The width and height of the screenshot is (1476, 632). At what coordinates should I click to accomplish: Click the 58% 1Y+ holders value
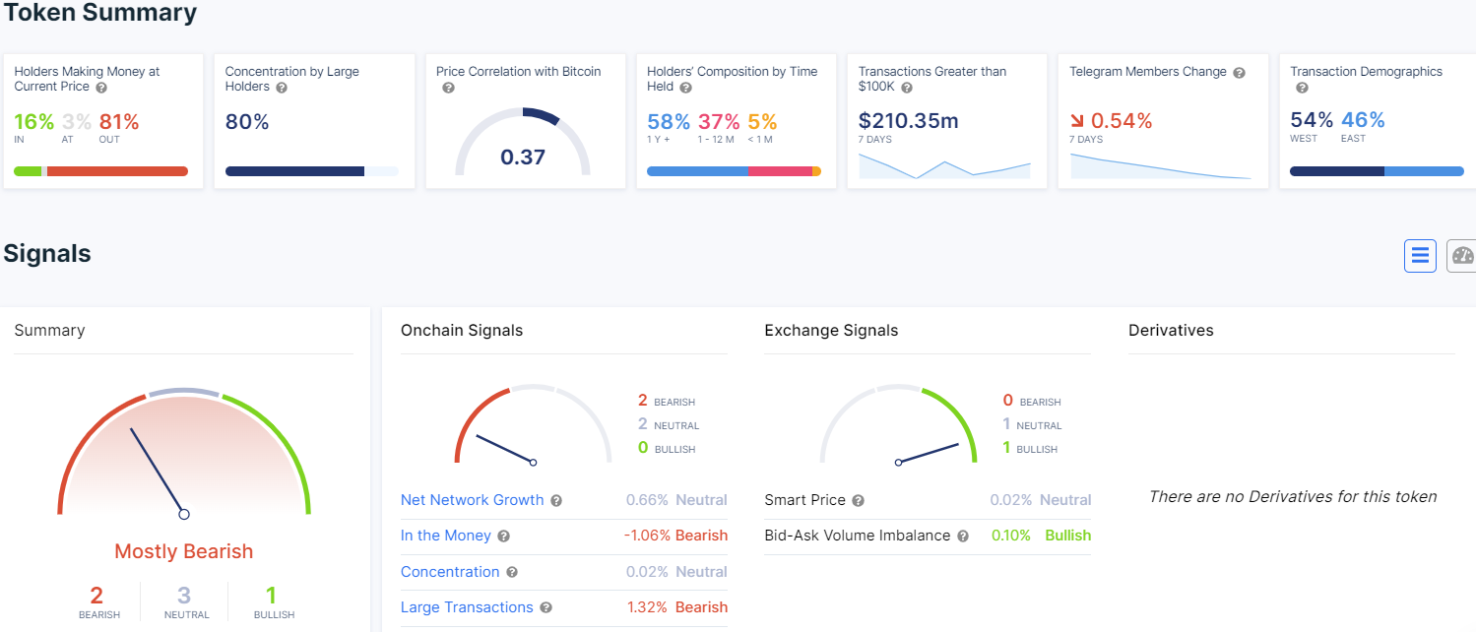[x=669, y=122]
